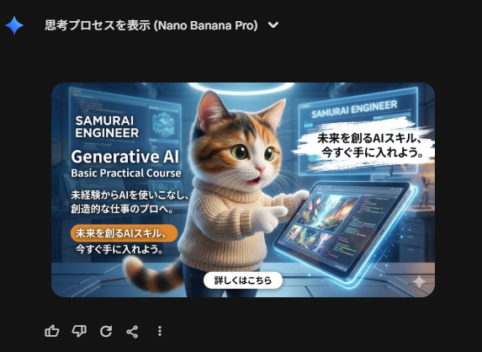Open the 思考プロセスを表示 label
This screenshot has width=482, height=352.
point(98,25)
